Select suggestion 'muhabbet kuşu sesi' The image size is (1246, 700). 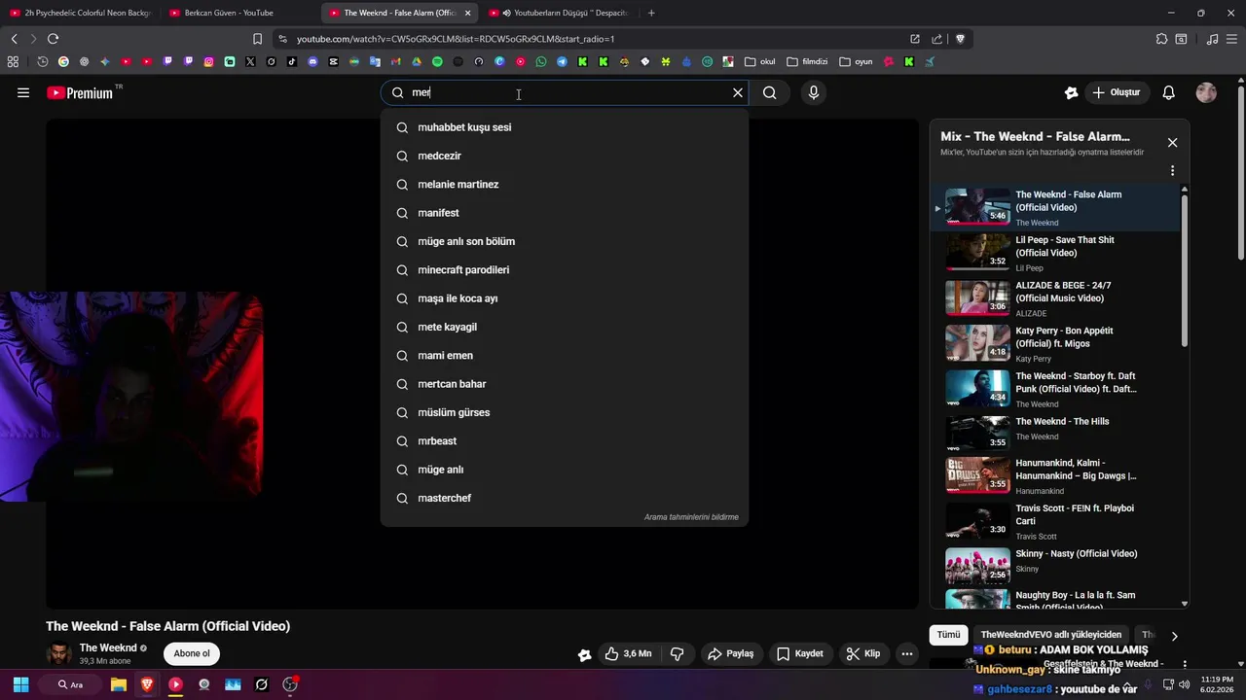[565, 127]
